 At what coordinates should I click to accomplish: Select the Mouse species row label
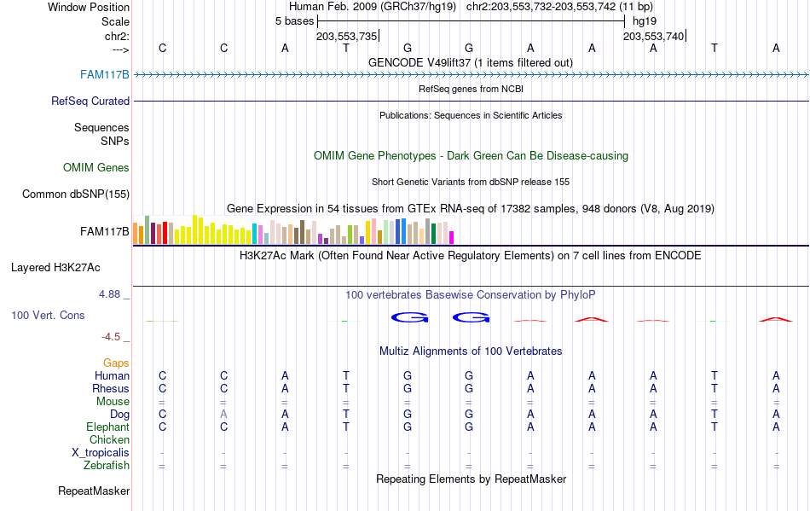point(113,402)
